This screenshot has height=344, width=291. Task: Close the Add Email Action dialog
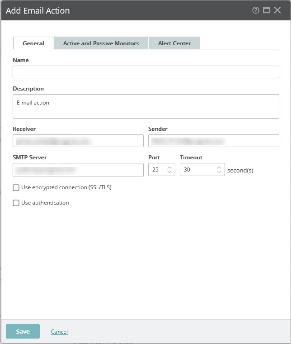point(277,10)
